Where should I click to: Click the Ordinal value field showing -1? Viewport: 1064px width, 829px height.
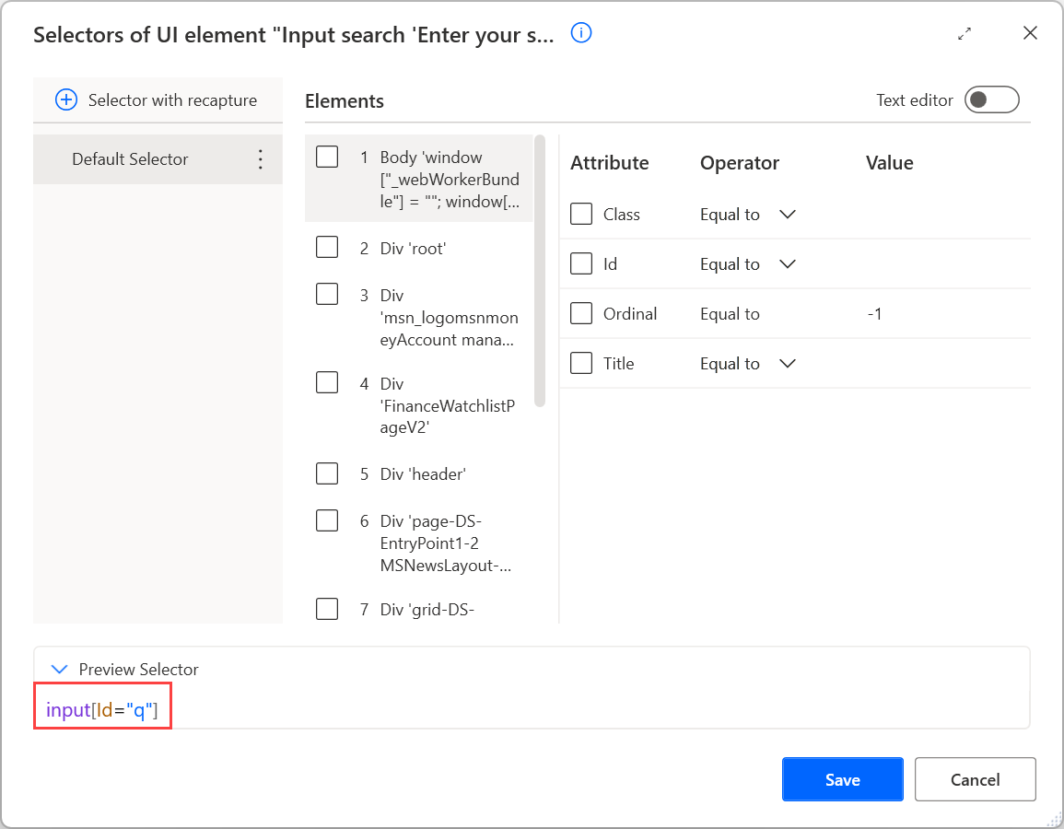(875, 314)
